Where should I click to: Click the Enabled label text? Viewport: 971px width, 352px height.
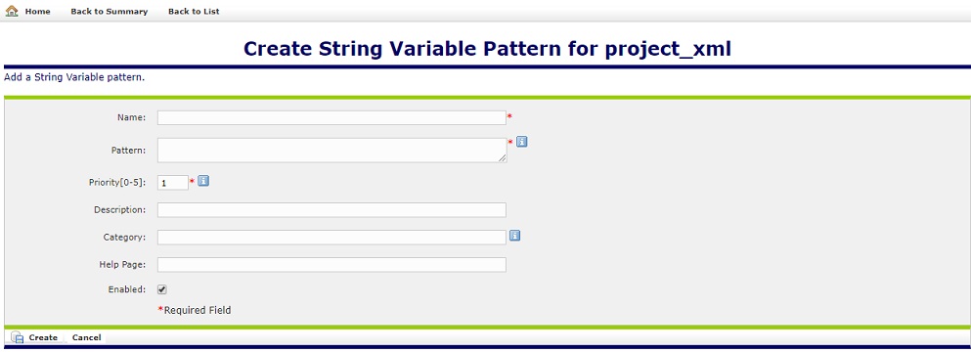(x=127, y=289)
